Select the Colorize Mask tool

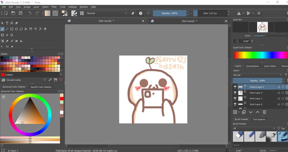pos(12,41)
